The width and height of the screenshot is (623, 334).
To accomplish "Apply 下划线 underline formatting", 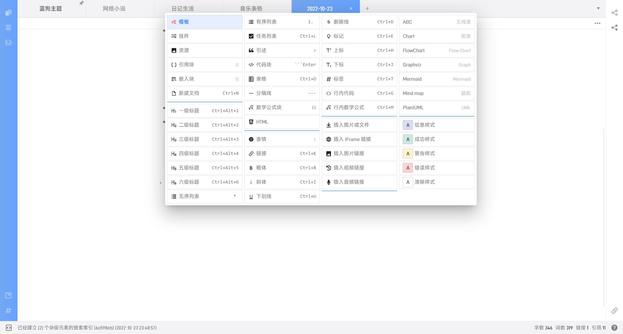I will coord(282,196).
